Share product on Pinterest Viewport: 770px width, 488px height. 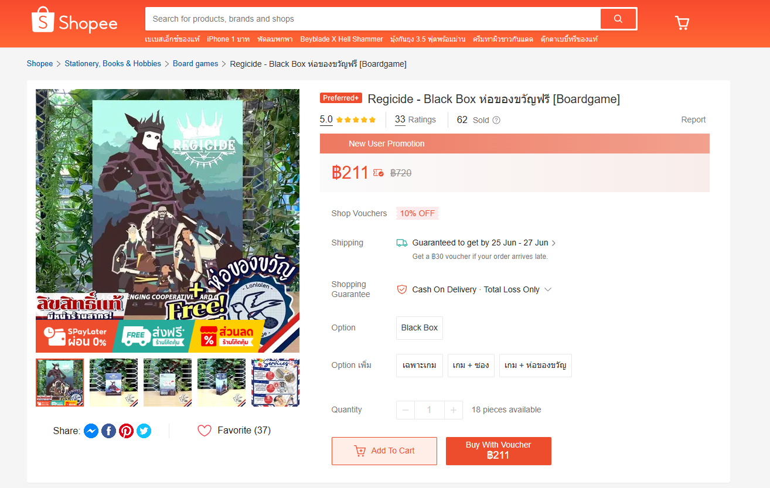[x=126, y=431]
